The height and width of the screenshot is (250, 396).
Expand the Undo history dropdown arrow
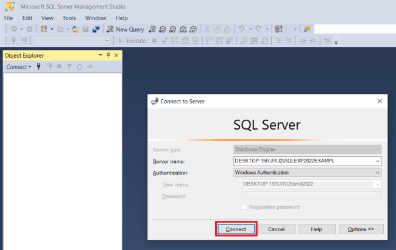coord(250,29)
